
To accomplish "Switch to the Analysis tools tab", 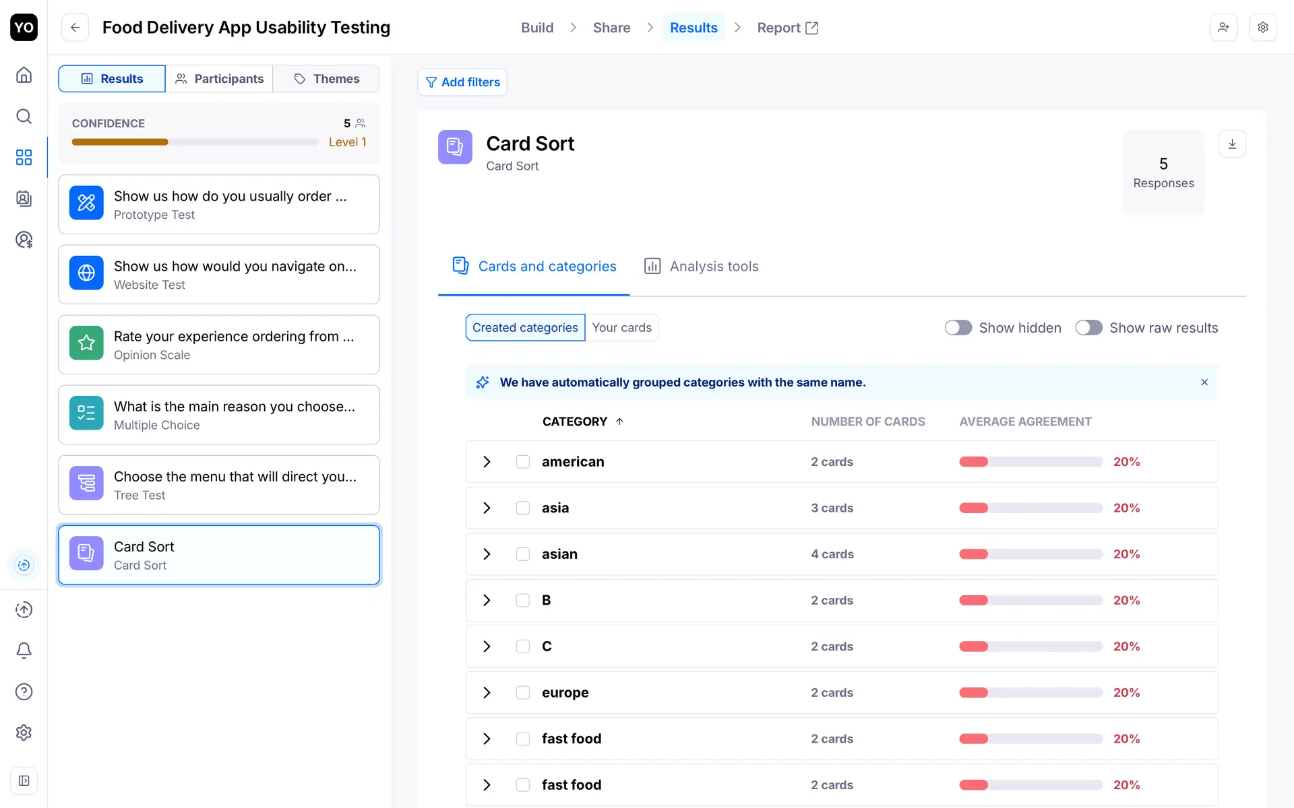I will 701,267.
